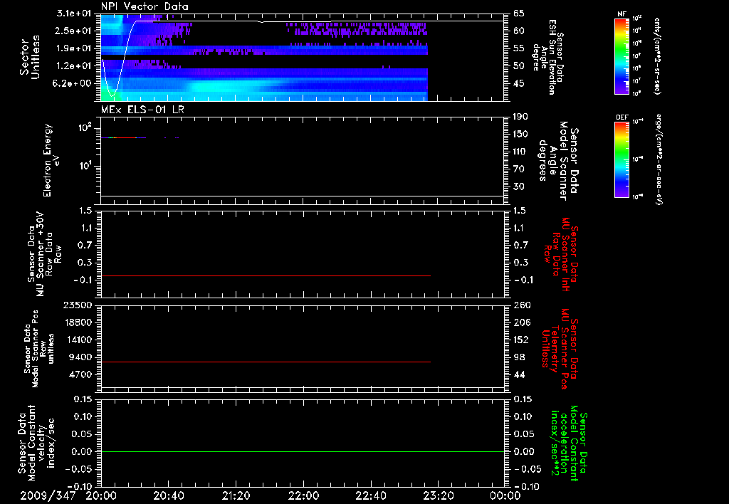Click the '22:00' time axis label
Image resolution: width=729 pixels, height=504 pixels.
coord(303,495)
